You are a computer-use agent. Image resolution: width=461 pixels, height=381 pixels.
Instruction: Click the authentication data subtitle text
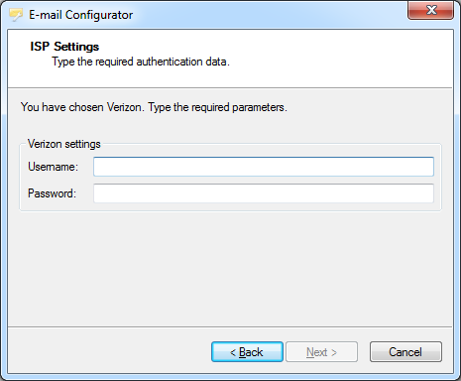coord(141,62)
